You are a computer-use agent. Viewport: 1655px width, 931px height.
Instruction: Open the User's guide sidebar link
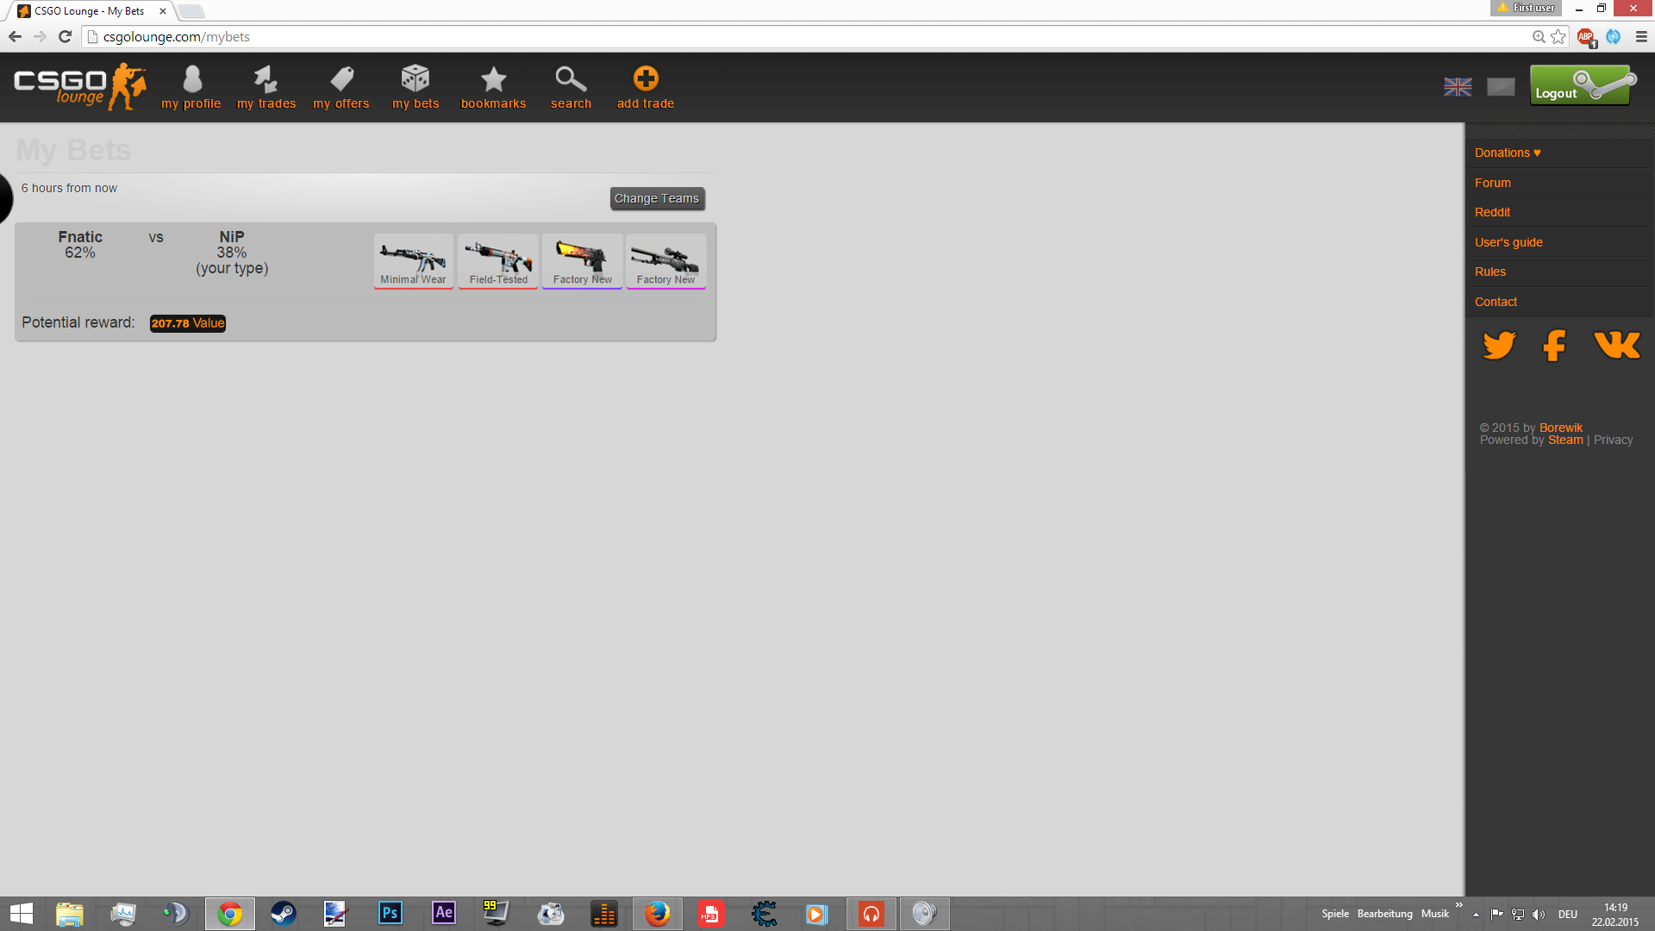pyautogui.click(x=1508, y=242)
